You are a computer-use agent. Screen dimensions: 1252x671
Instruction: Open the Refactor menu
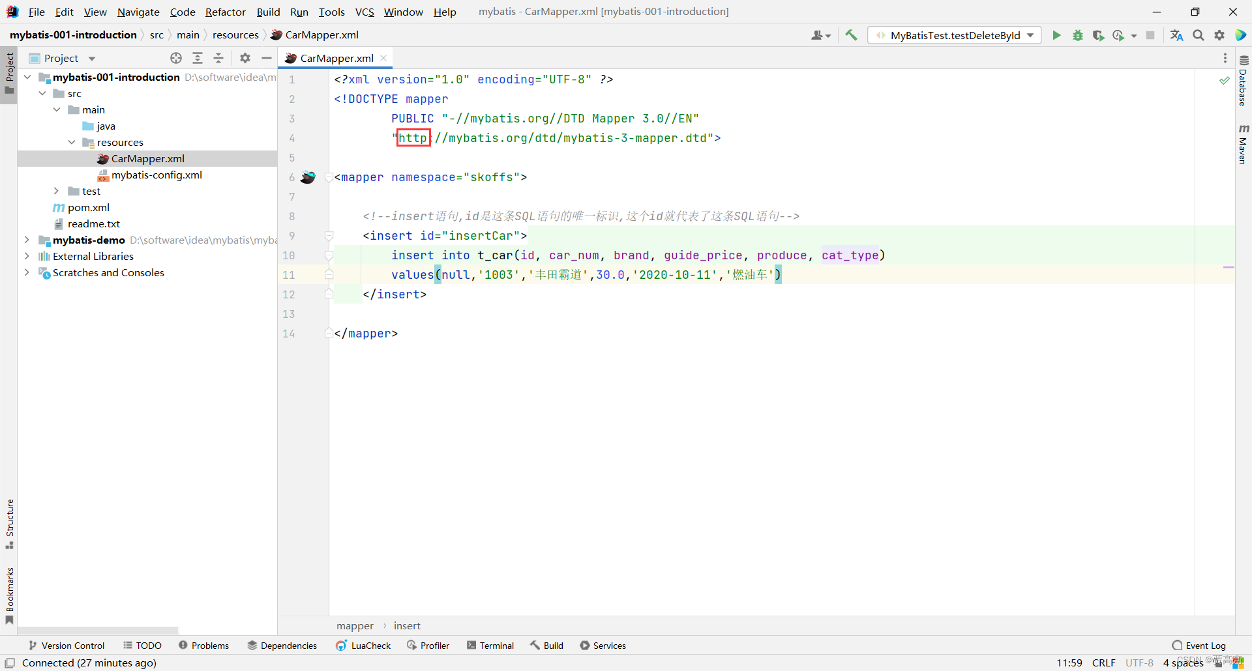225,11
